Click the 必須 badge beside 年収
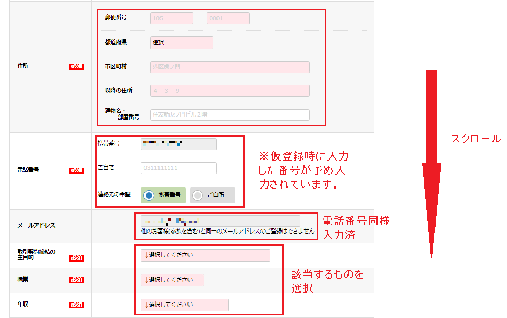 pos(77,305)
